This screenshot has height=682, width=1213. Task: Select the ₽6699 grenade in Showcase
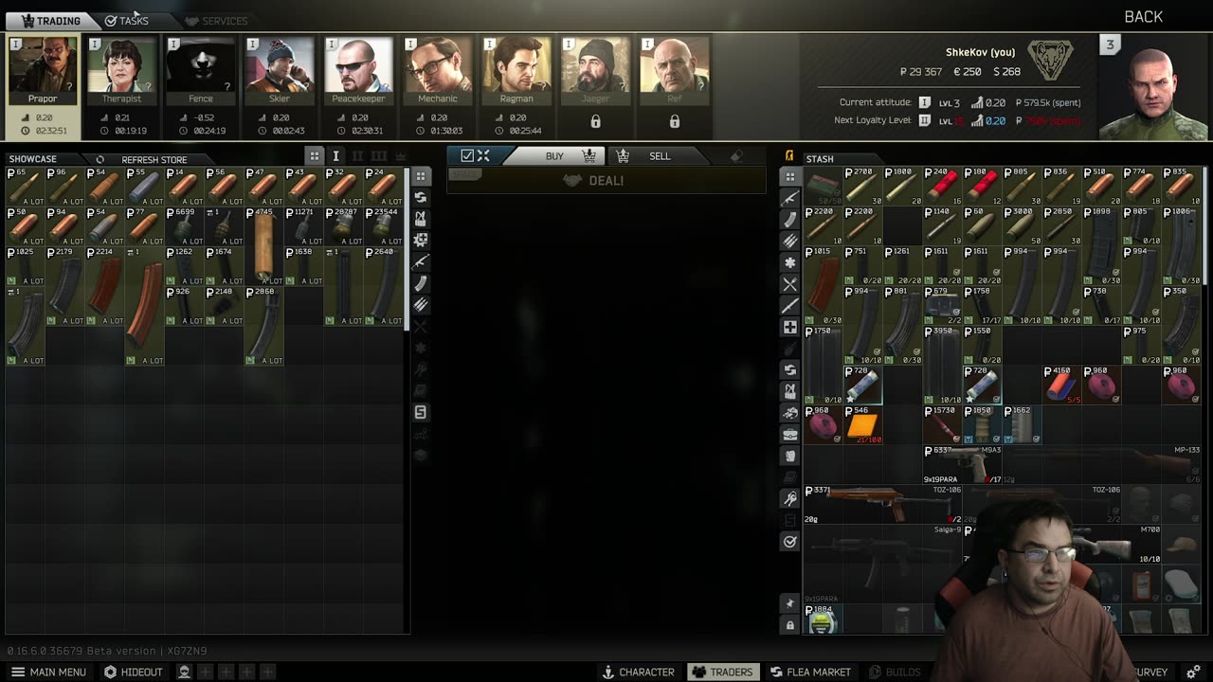coord(185,226)
